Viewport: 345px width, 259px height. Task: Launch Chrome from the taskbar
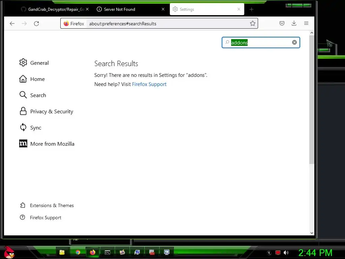(x=78, y=252)
